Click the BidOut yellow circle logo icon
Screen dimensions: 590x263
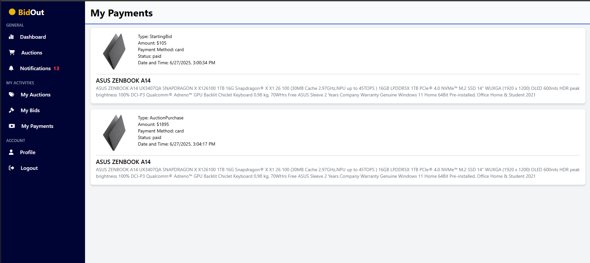coord(12,12)
